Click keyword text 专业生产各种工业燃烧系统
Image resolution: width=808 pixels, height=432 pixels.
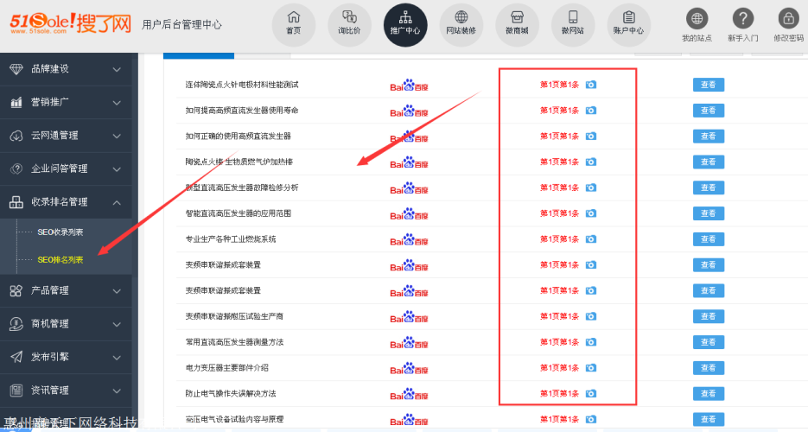[231, 239]
